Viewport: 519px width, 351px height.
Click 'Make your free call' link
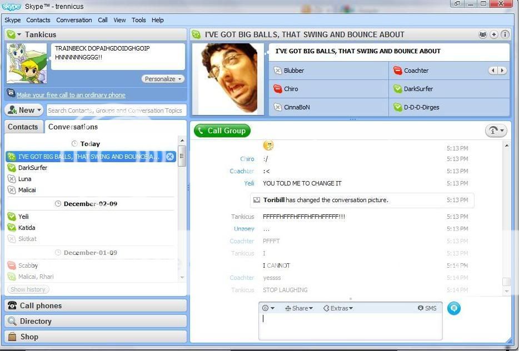point(71,95)
